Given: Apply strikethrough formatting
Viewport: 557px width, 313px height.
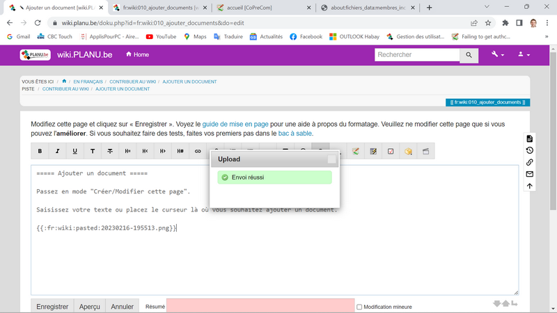Looking at the screenshot, I should [x=110, y=151].
